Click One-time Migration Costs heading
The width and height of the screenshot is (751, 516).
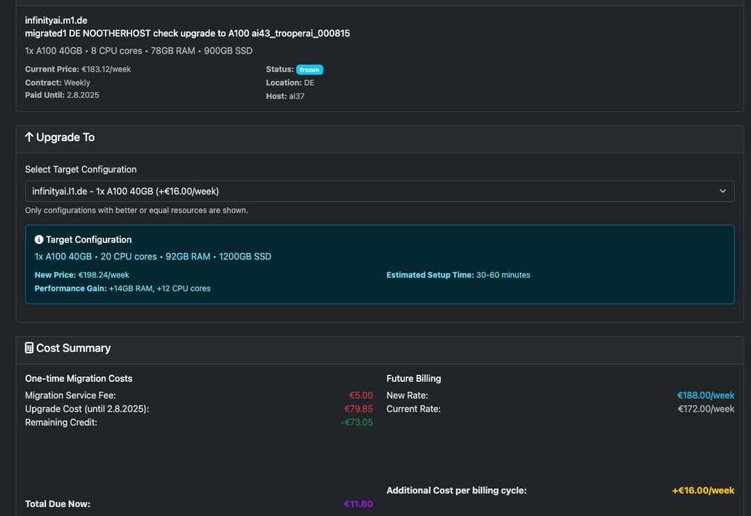[79, 378]
